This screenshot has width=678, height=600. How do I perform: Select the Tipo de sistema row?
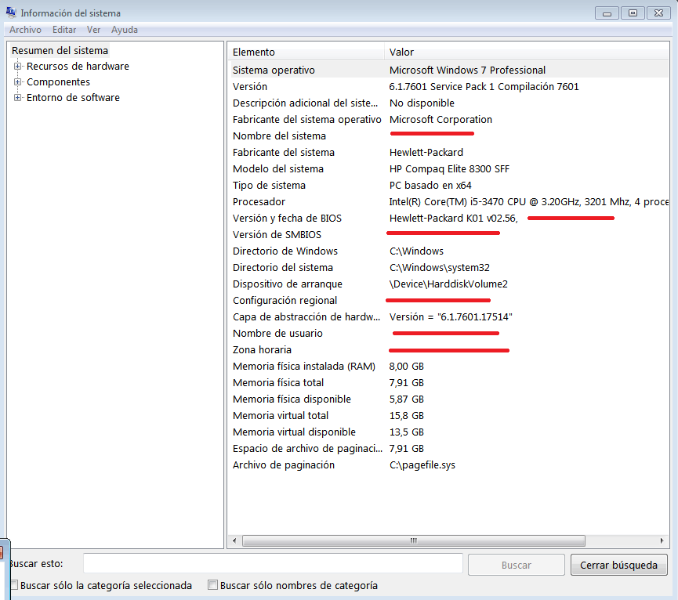coord(449,185)
